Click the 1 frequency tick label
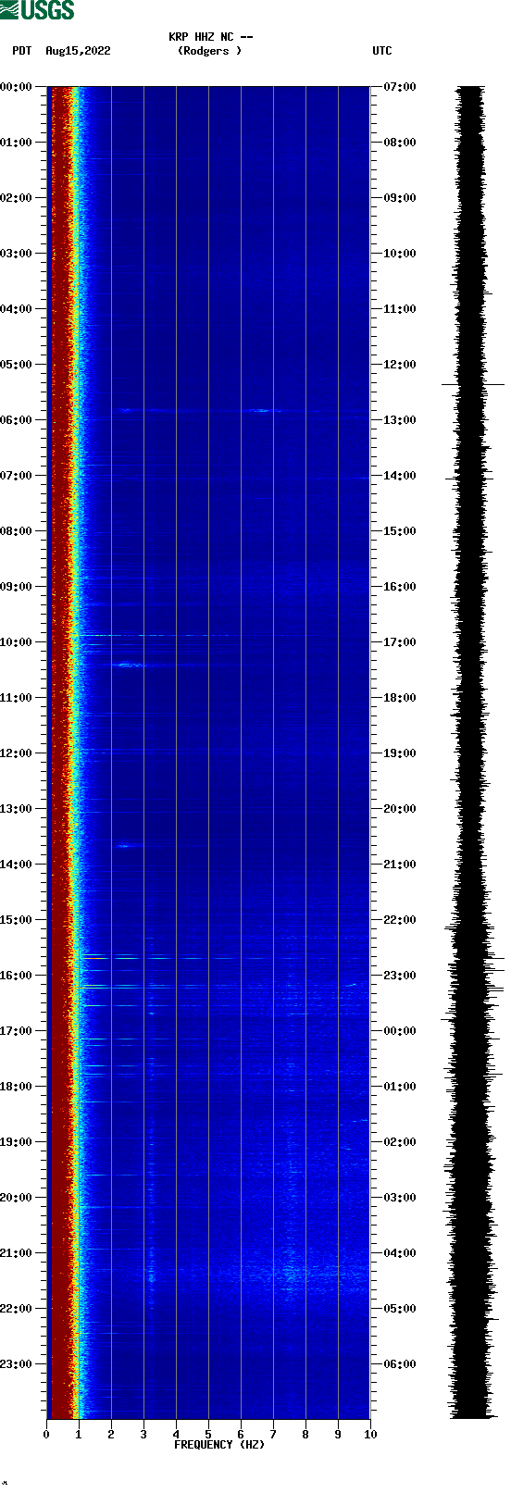The height and width of the screenshot is (1493, 511). click(79, 1435)
